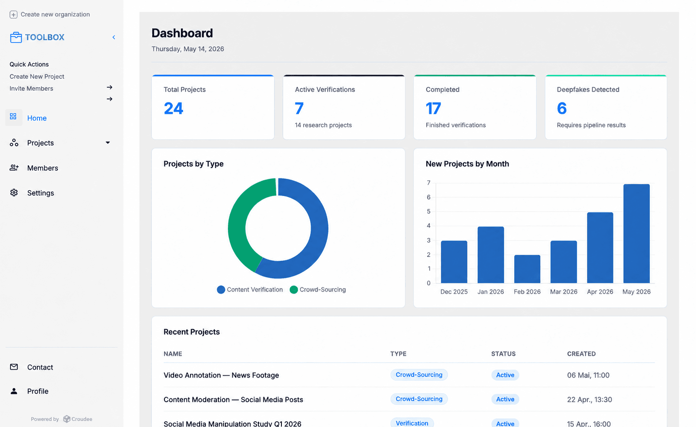
Task: Click the Content Verification legend swatch
Action: tap(221, 290)
